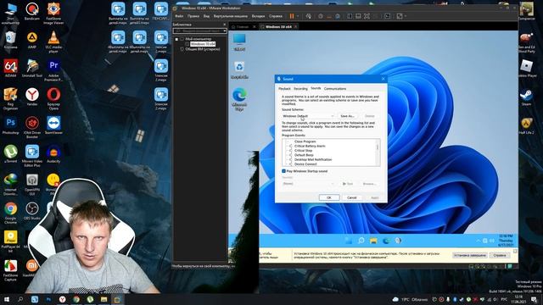Click OK in the Sound dialog

[x=328, y=197]
